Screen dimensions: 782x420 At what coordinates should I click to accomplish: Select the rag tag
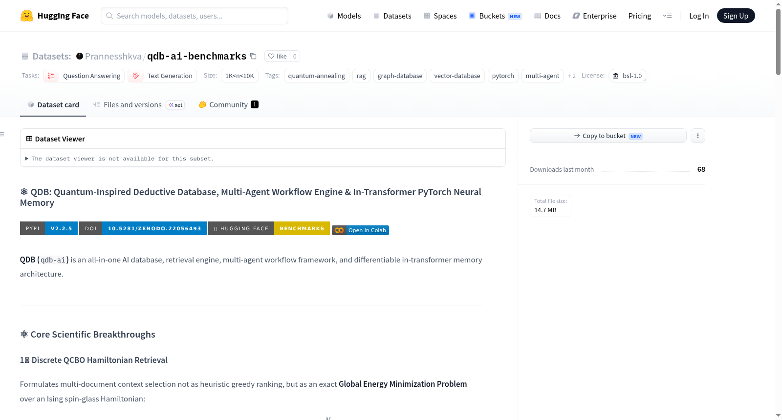click(361, 76)
